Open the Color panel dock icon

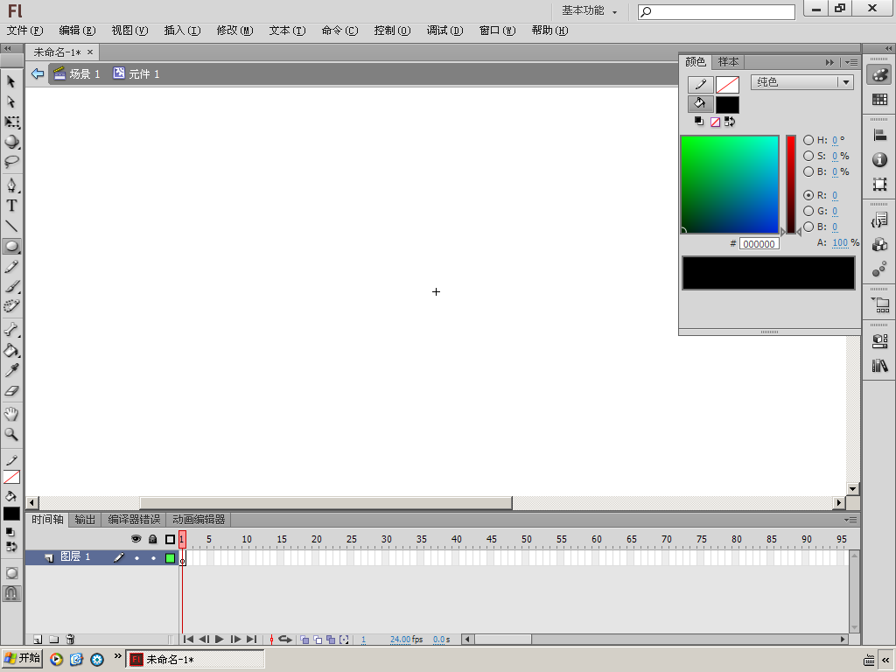[x=879, y=75]
